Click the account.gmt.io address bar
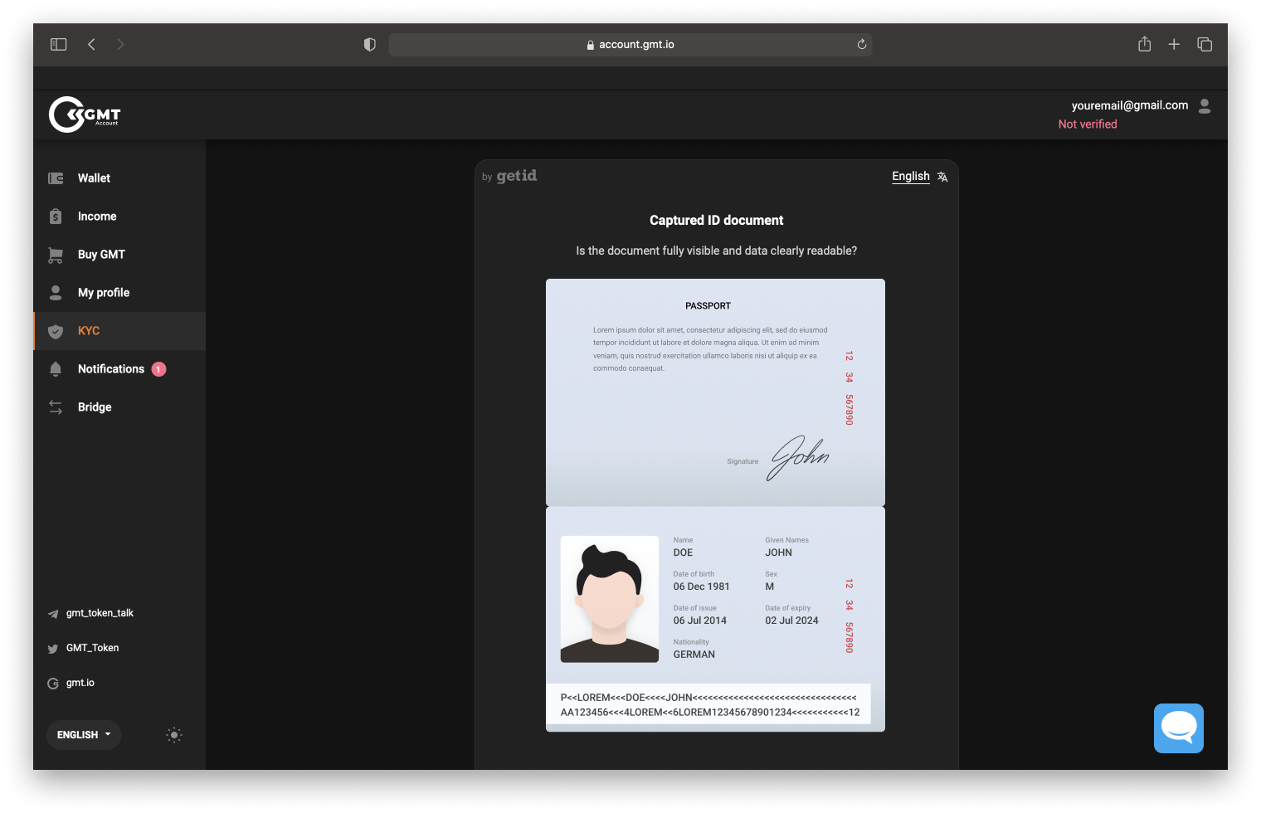 [630, 44]
